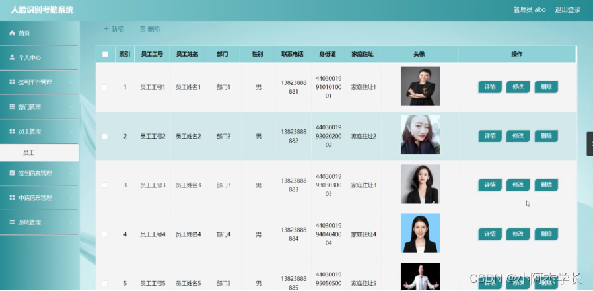Click the avatar photo of 员工姓名1
593x291 pixels.
pos(420,86)
